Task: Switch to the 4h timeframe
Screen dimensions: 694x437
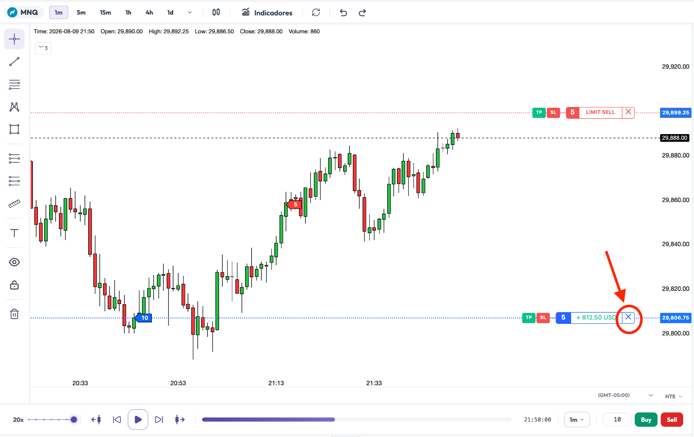Action: (x=149, y=13)
